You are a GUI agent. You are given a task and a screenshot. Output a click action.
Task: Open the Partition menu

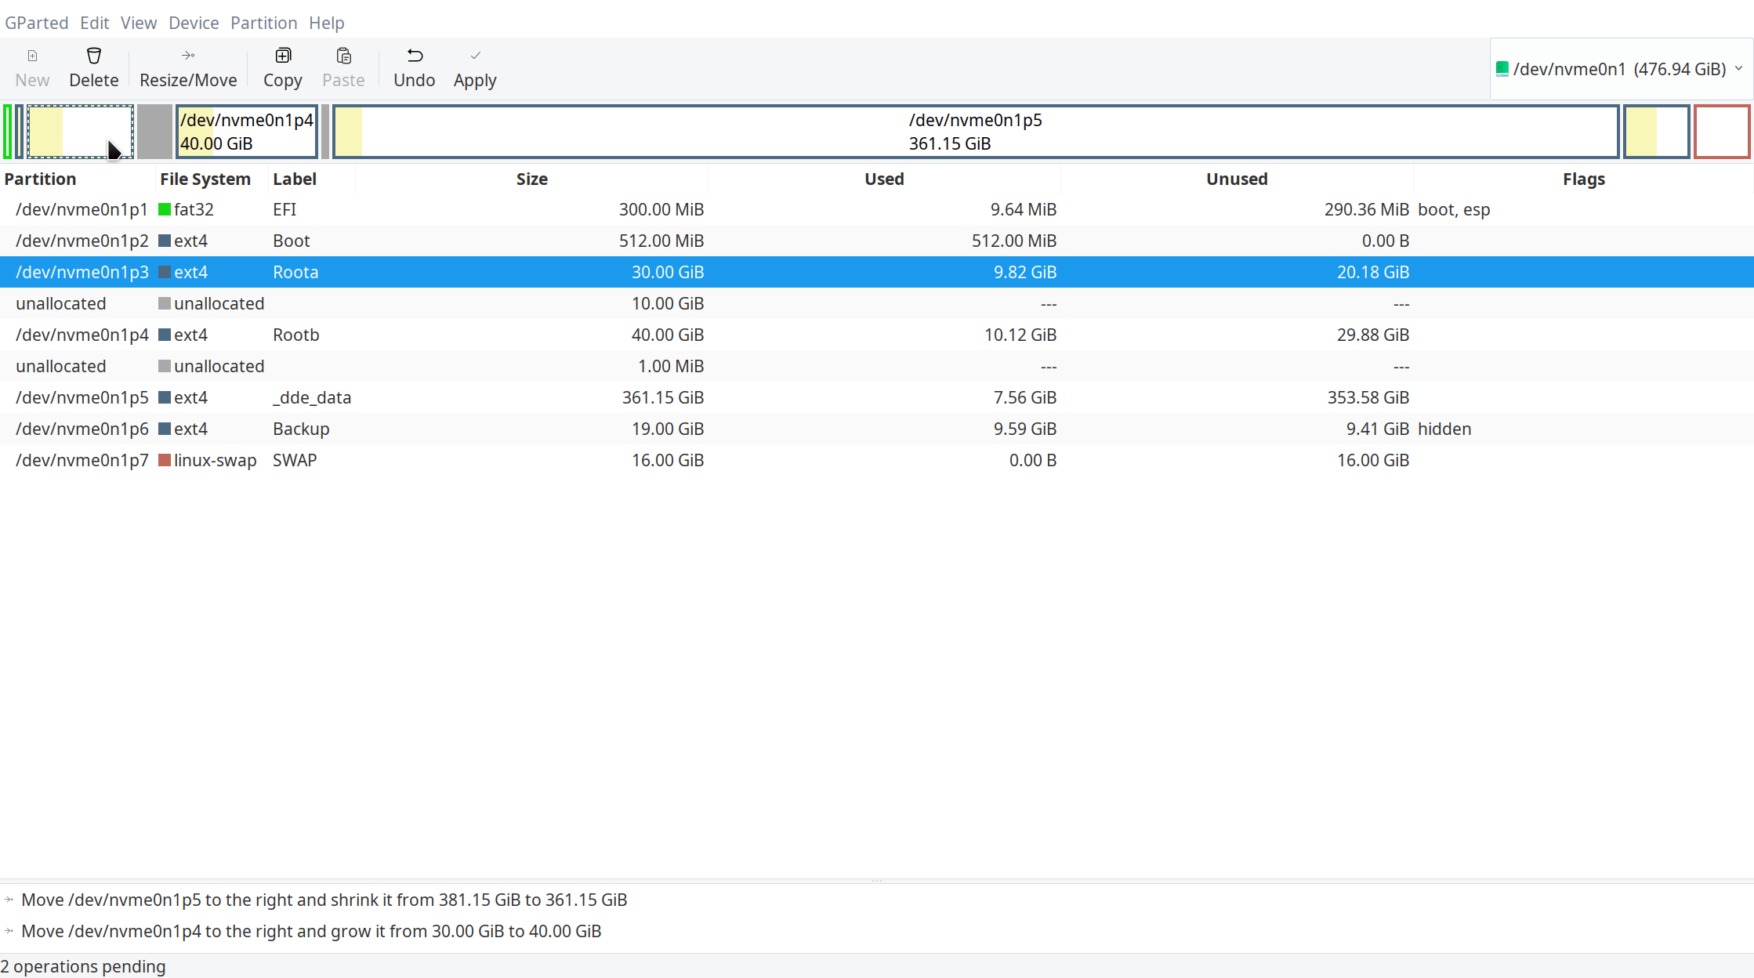tap(263, 23)
